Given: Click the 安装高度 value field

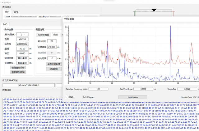Looking at the screenshot, I should point(52,47).
